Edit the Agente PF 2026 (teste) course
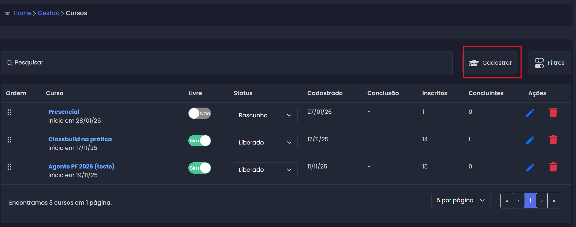 tap(530, 167)
